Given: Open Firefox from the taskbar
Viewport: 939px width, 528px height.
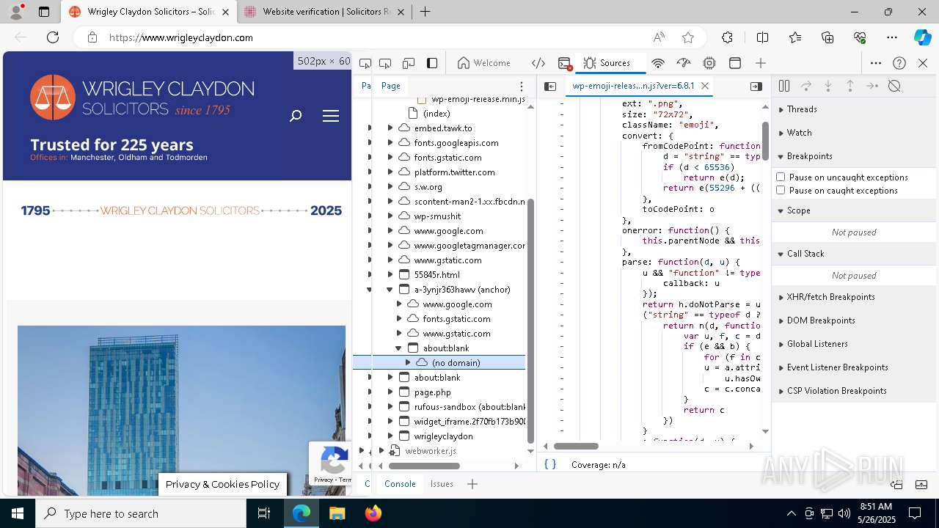Looking at the screenshot, I should pos(373,513).
